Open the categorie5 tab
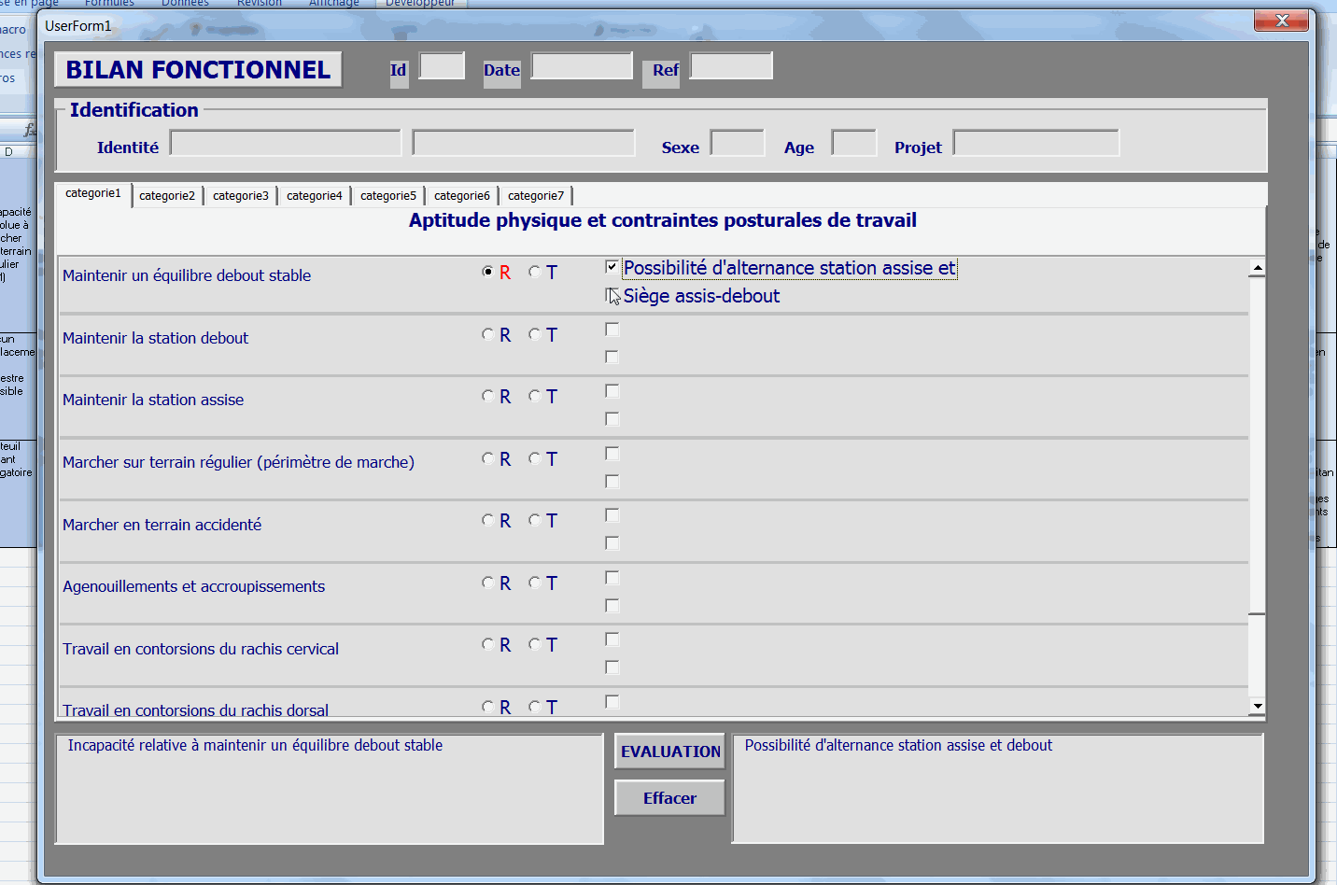The height and width of the screenshot is (885, 1337). 388,196
